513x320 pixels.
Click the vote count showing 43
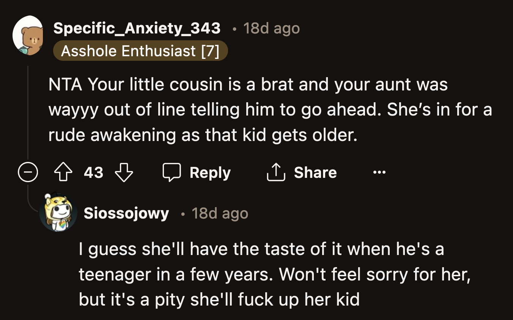pos(94,172)
